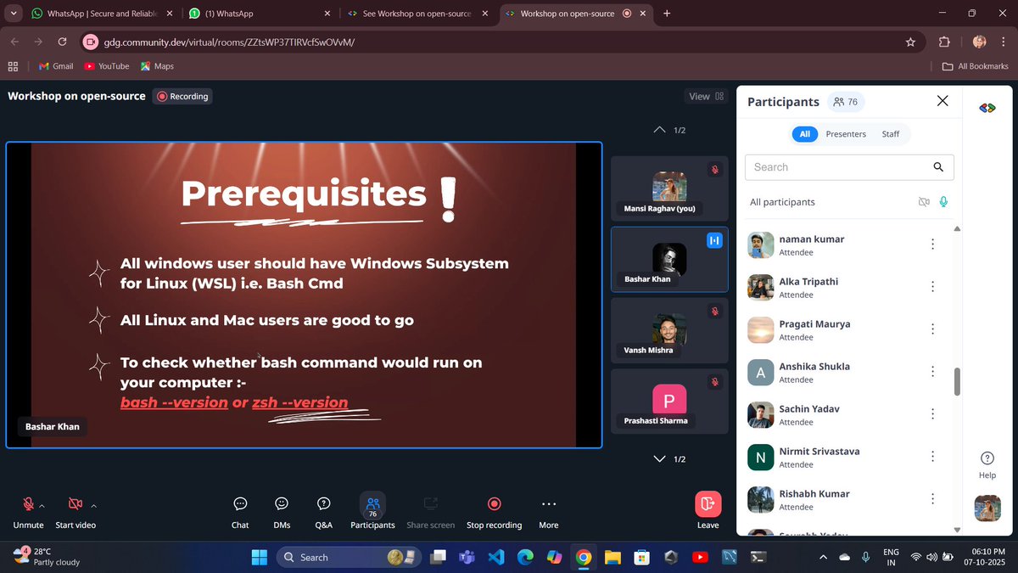Open options menu for Sachin Yadav
This screenshot has height=573, width=1018.
932,414
